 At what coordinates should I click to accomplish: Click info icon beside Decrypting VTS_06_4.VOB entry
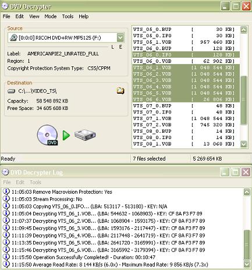pyautogui.click(x=6, y=235)
